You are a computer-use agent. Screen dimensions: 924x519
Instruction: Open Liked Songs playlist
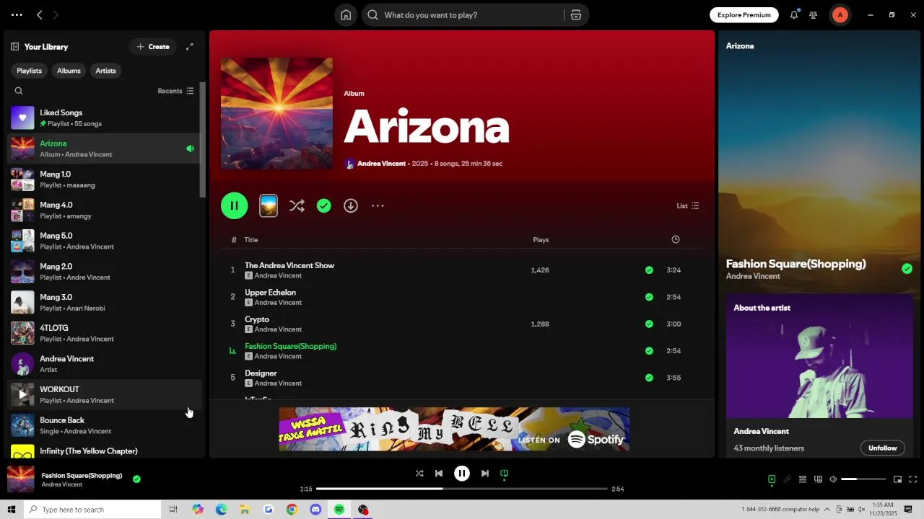click(x=103, y=118)
